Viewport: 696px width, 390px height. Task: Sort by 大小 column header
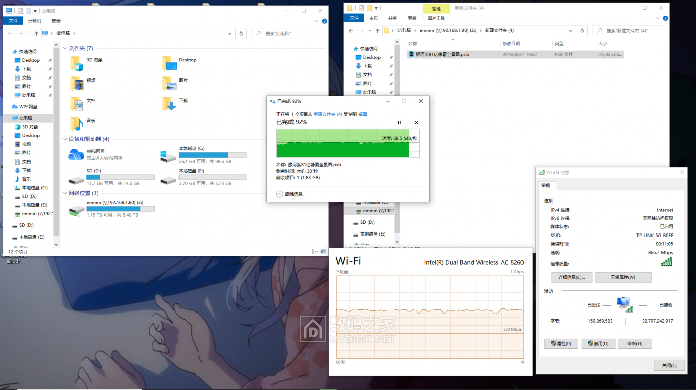coord(603,44)
